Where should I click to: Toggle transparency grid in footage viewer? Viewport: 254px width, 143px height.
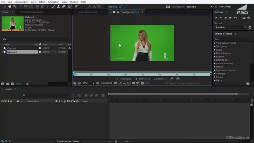tap(133, 83)
